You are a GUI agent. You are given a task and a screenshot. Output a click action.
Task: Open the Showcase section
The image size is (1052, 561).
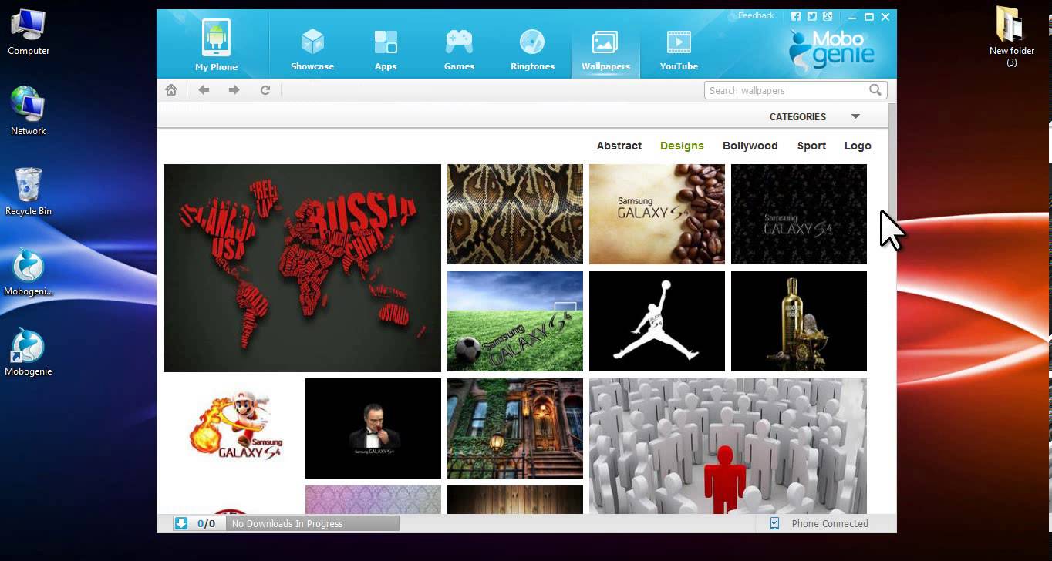312,49
